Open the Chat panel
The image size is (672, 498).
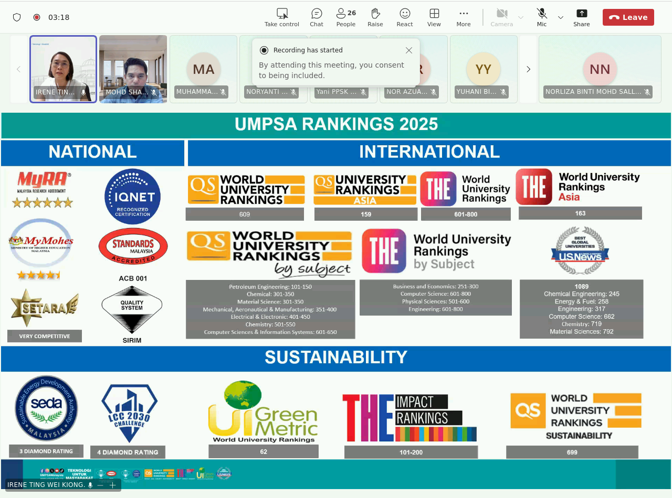click(317, 17)
